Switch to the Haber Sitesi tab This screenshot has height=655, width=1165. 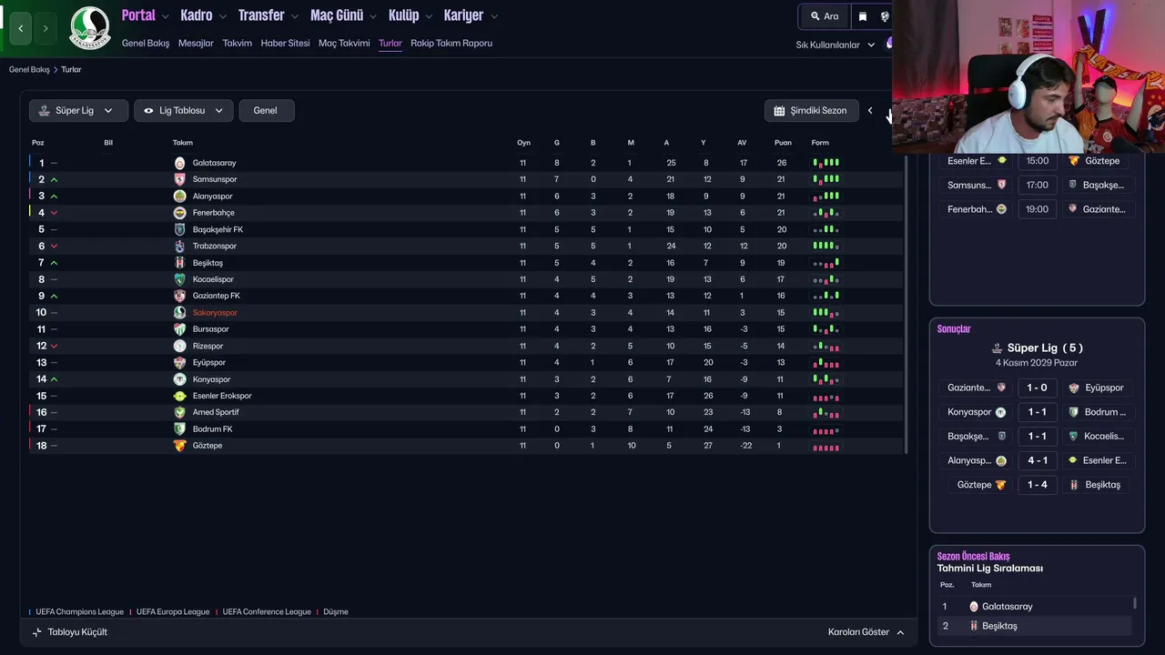(x=285, y=43)
